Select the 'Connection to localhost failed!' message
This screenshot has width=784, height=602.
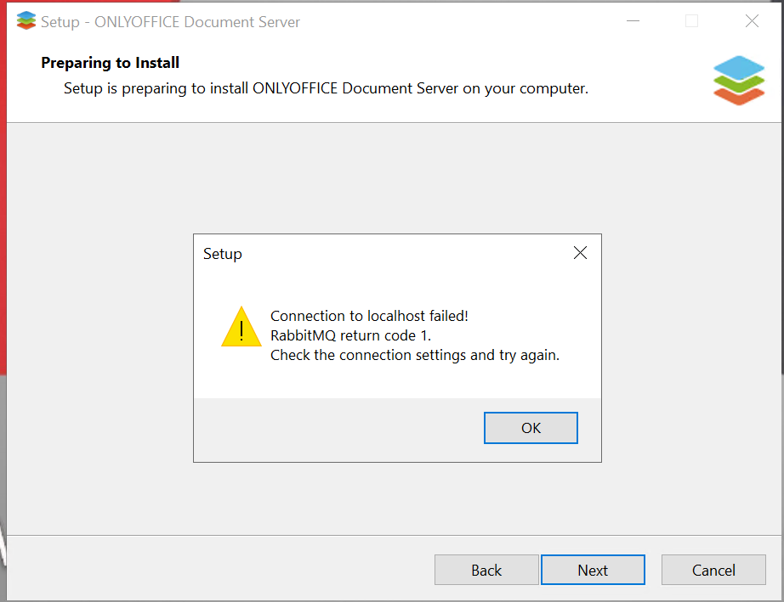point(369,316)
